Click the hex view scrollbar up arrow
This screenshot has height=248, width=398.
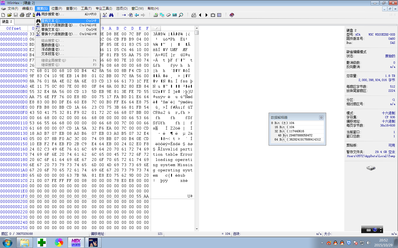tap(197, 28)
